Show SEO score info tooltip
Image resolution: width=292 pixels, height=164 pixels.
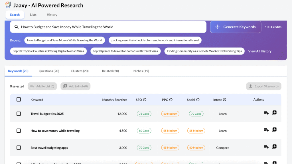coord(145,100)
